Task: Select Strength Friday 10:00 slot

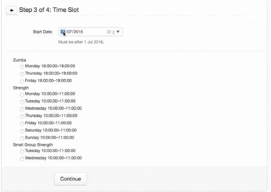Action: coord(22,123)
